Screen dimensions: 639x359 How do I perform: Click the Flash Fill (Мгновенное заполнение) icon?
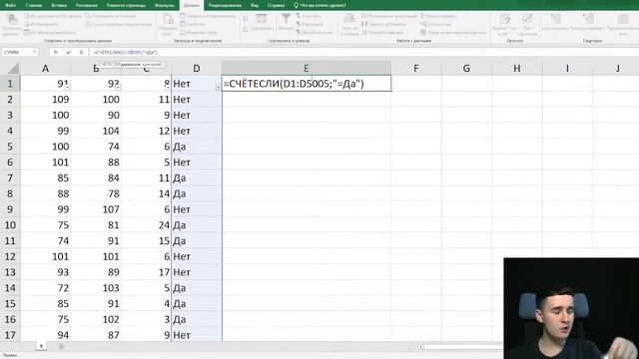pos(364,16)
